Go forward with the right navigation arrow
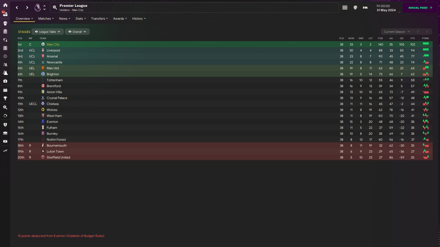 (27, 8)
